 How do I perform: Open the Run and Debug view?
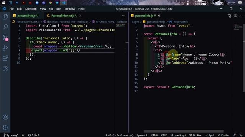pyautogui.click(x=5, y=48)
